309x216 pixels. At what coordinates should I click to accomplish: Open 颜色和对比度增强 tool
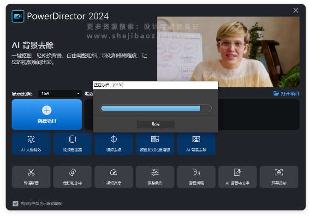[x=155, y=144]
